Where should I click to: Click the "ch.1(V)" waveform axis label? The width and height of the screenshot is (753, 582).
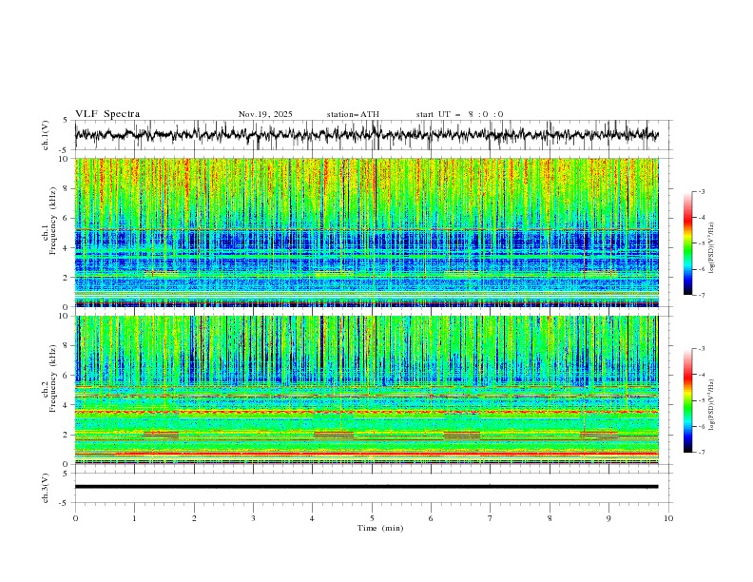pos(46,135)
